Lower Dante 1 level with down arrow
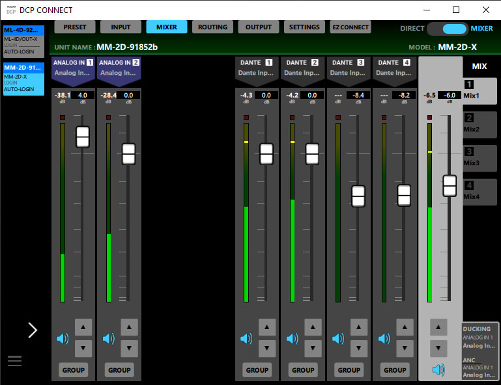 point(267,349)
